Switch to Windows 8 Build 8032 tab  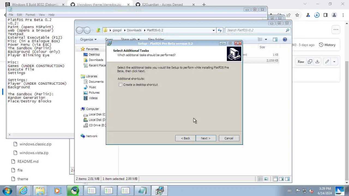[x=35, y=4]
